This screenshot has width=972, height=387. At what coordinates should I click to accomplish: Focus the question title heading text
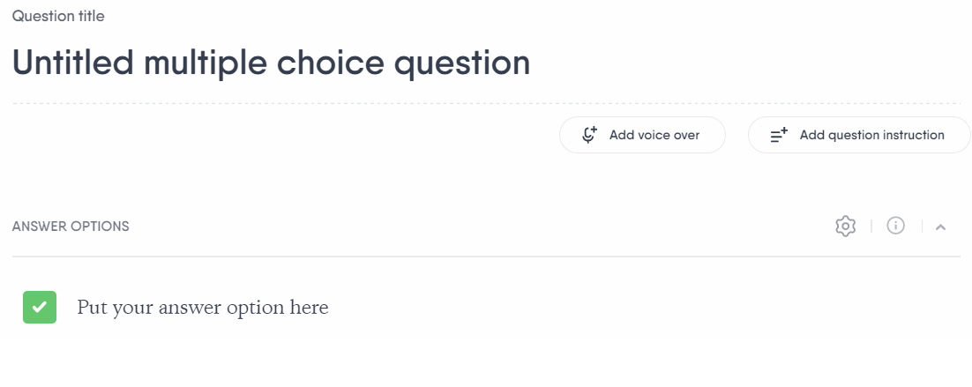point(271,63)
